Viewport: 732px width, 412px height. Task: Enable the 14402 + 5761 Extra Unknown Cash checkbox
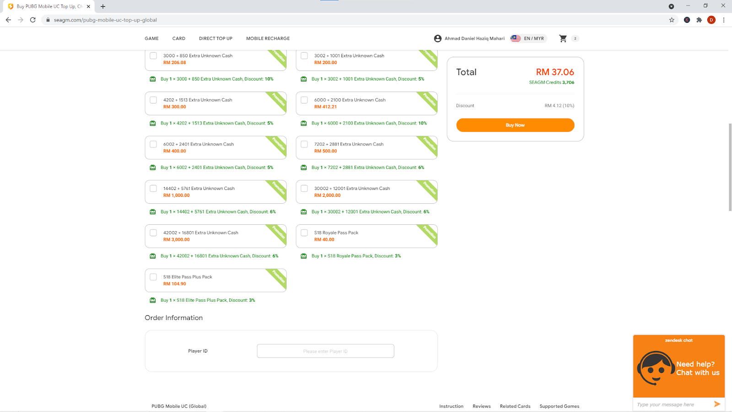click(153, 189)
